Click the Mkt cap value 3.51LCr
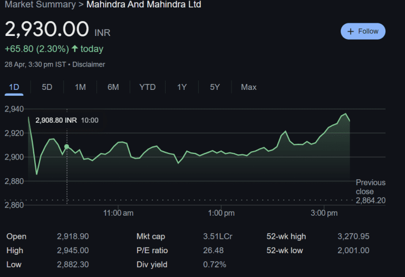Viewport: 405px width, 277px height. 218,236
